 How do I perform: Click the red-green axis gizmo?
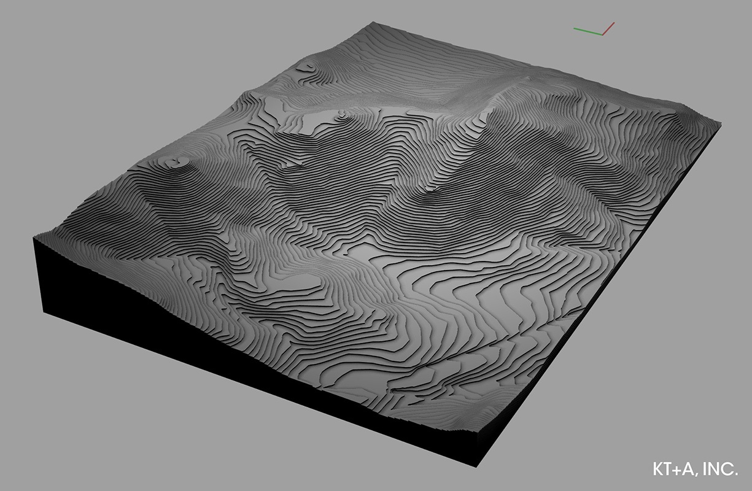click(594, 29)
